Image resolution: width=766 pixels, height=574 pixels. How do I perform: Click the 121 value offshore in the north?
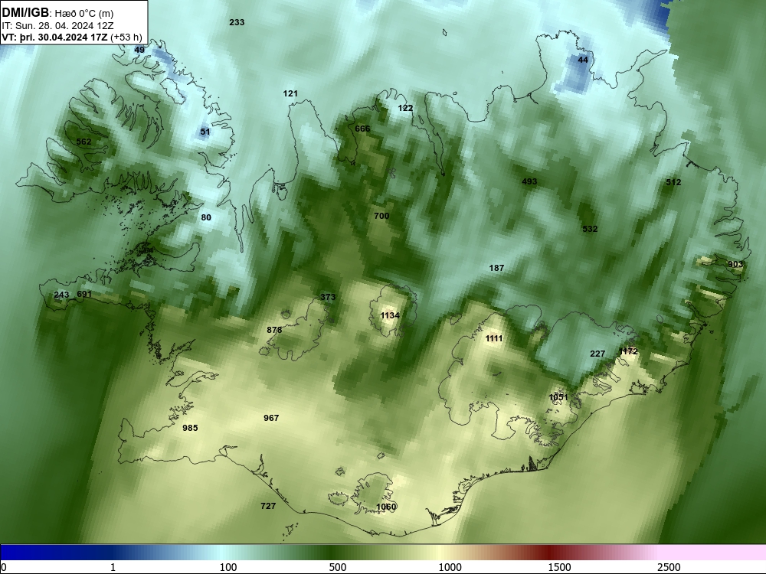[290, 93]
